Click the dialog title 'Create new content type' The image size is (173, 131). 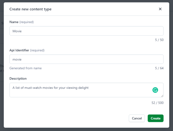(30, 9)
